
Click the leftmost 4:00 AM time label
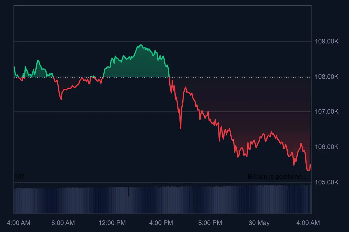pyautogui.click(x=18, y=223)
